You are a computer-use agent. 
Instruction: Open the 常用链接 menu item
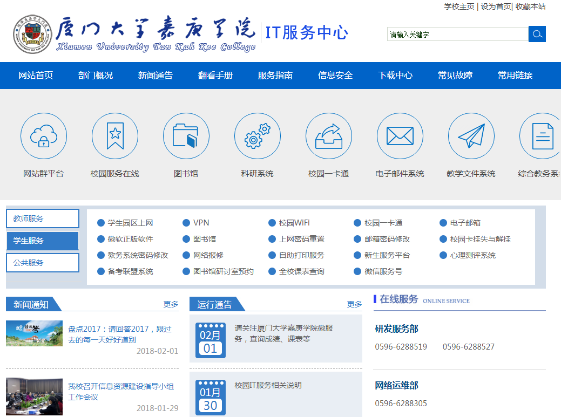coord(515,76)
